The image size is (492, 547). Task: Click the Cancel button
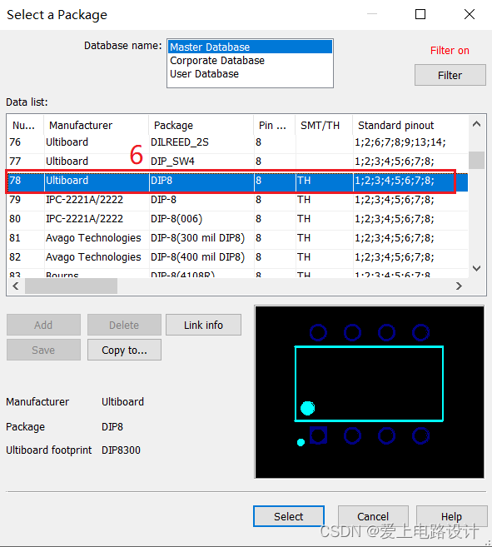pos(373,516)
